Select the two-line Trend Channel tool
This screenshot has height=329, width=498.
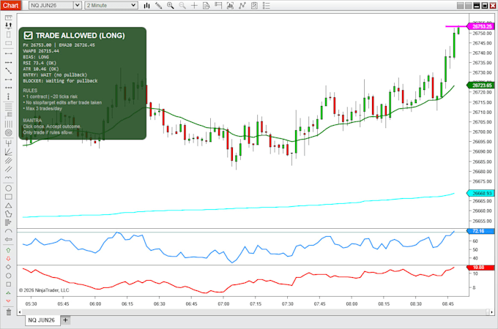(x=9, y=169)
